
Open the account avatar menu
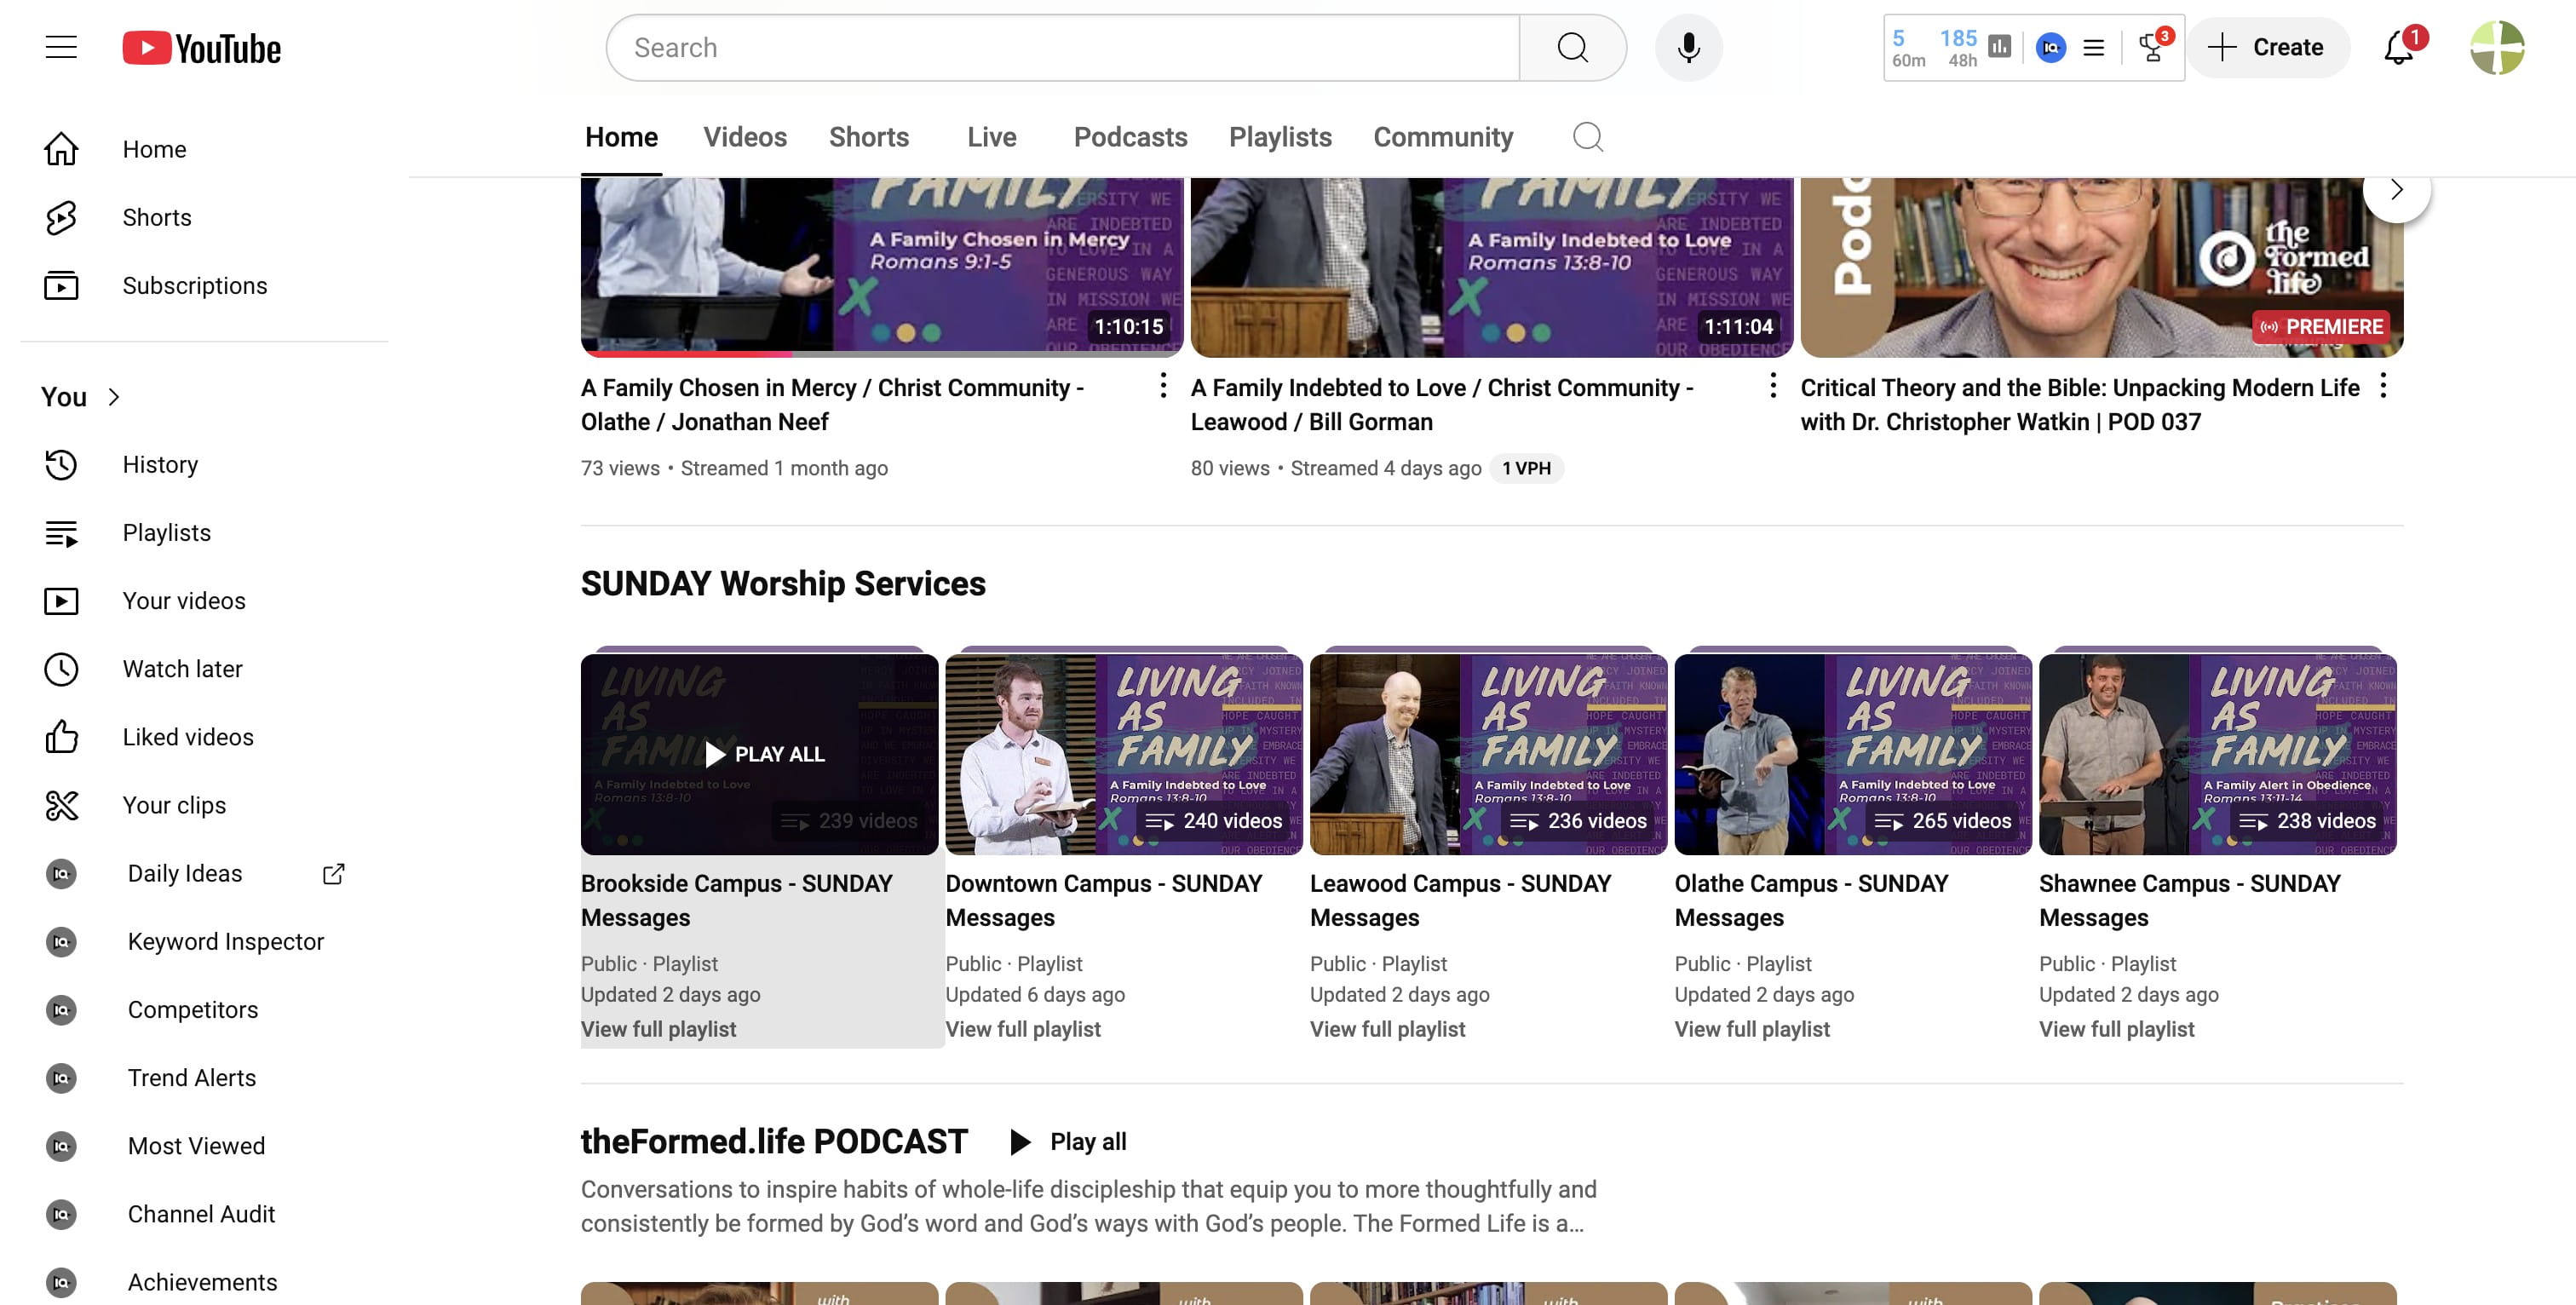click(x=2496, y=47)
